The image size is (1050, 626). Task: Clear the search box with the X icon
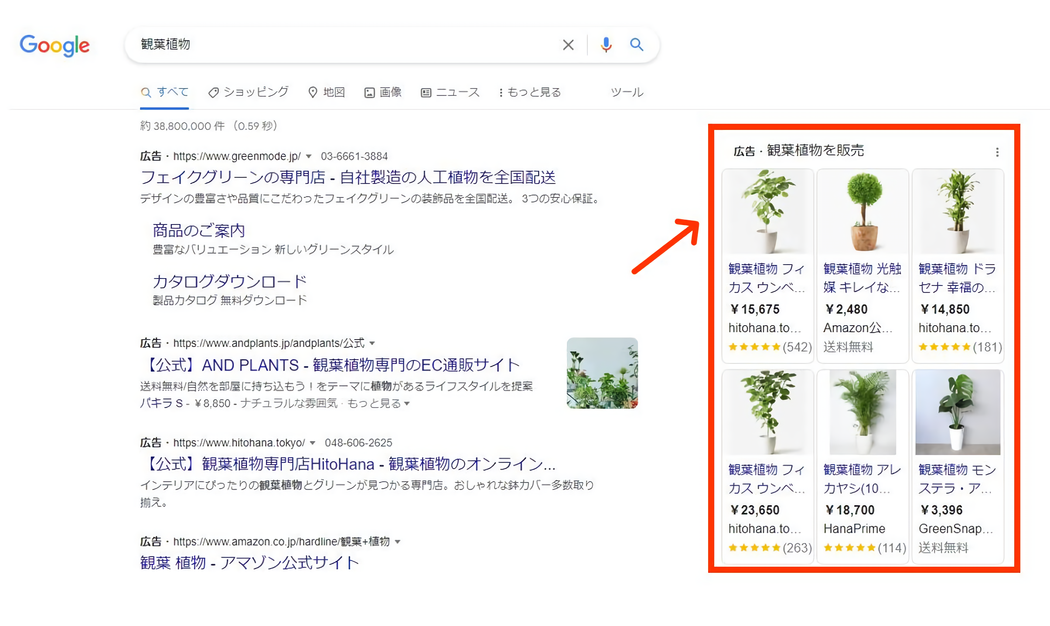tap(568, 44)
